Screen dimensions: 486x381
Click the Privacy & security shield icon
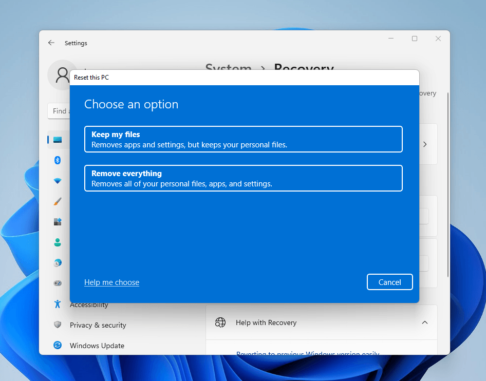(x=58, y=325)
